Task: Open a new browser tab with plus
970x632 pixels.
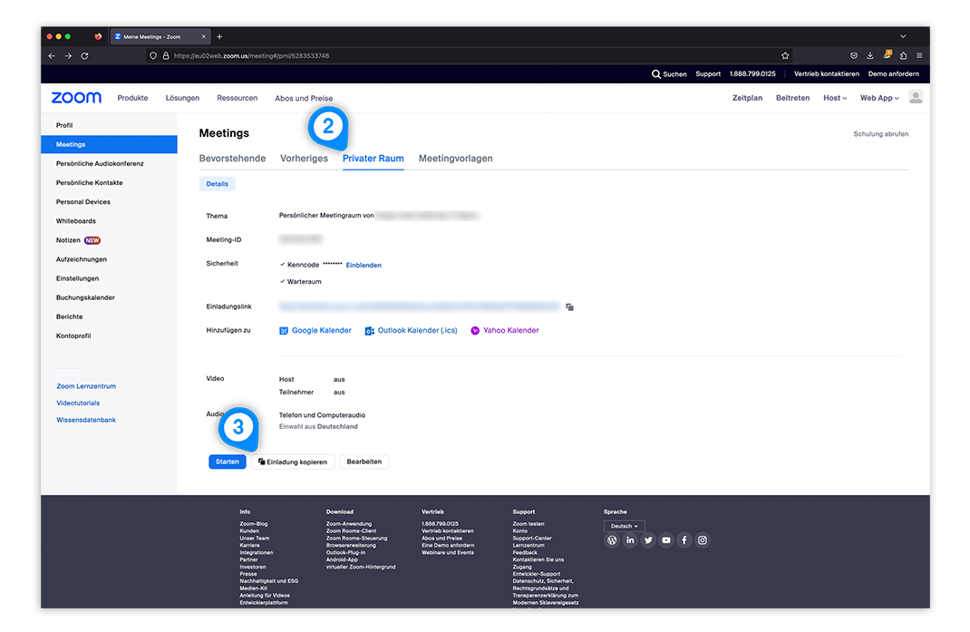Action: pyautogui.click(x=219, y=36)
